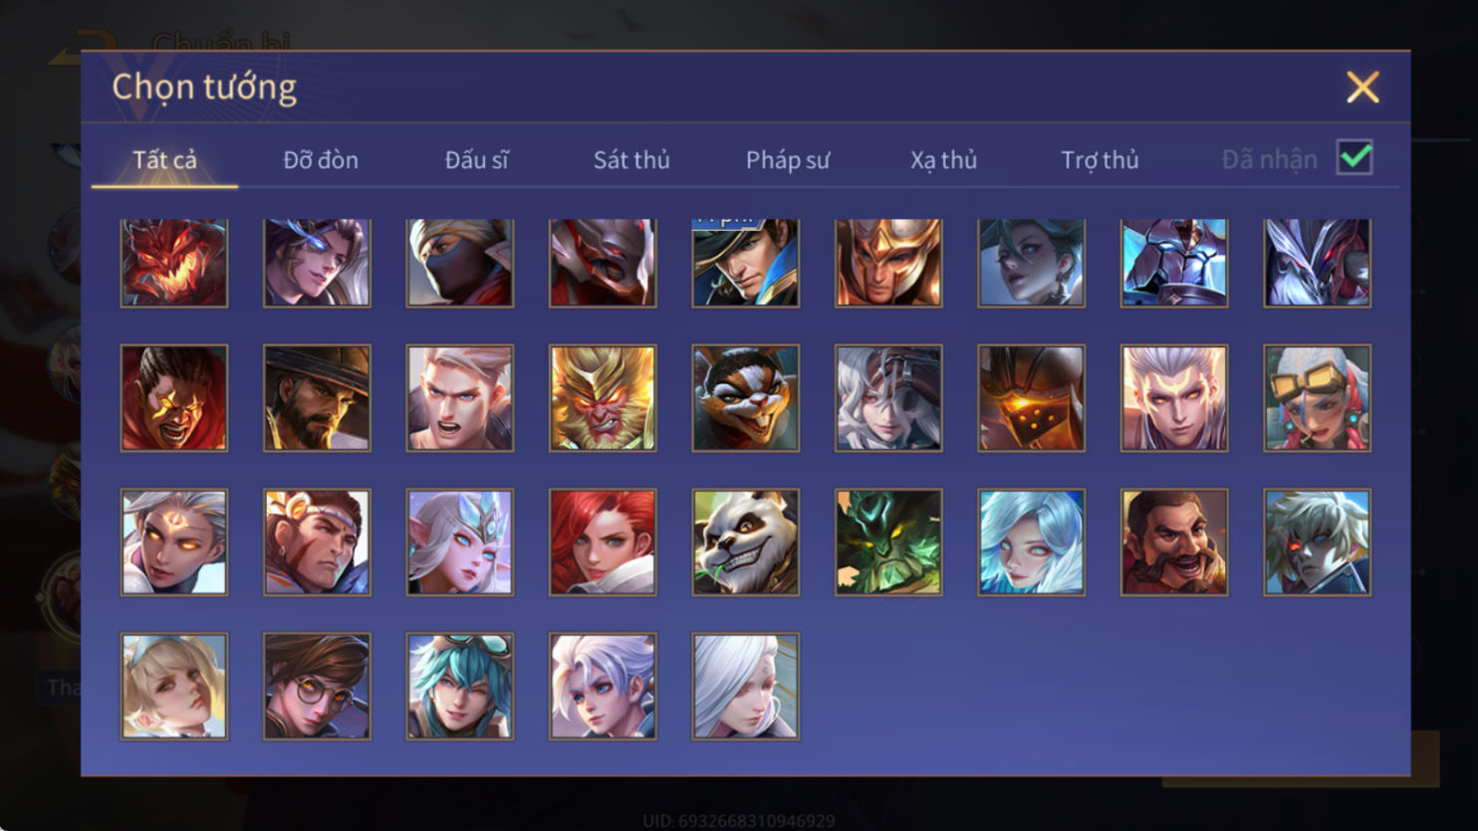Screen dimensions: 1478x831
Task: Choose the masked ninja hero portrait
Action: (x=460, y=263)
